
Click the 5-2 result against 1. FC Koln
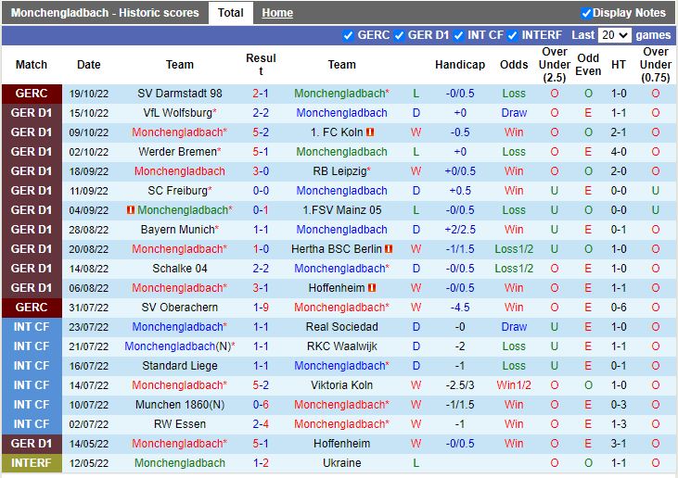(x=261, y=132)
